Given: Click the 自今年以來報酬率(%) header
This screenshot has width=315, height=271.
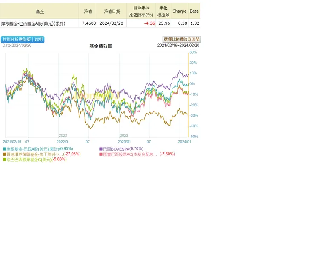Looking at the screenshot, I should pyautogui.click(x=141, y=11).
